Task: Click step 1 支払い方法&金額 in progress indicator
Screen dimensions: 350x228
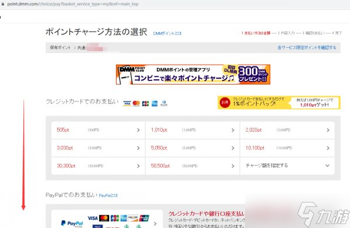Action: point(256,33)
